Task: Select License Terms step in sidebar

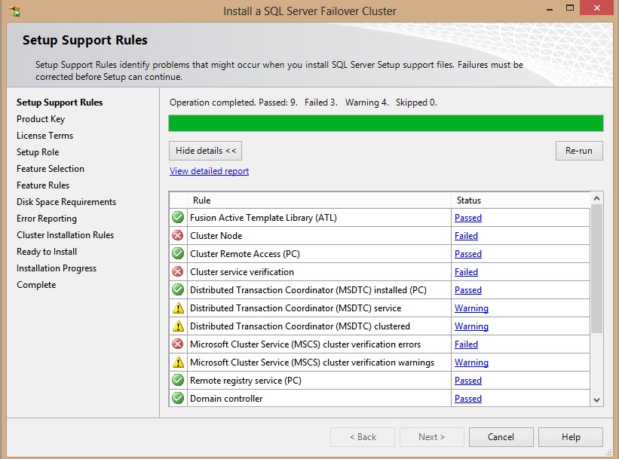Action: tap(45, 136)
